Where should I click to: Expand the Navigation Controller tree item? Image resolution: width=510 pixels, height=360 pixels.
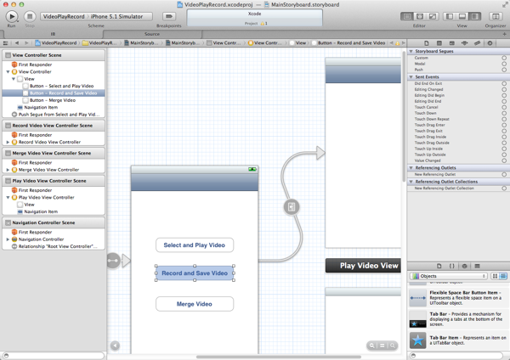click(8, 239)
